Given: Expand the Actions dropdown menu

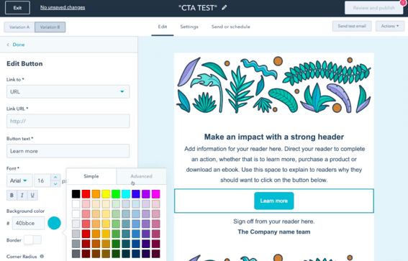Looking at the screenshot, I should (389, 26).
